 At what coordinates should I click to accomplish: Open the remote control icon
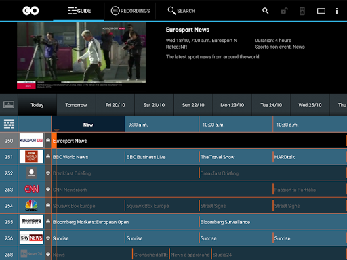pos(302,11)
